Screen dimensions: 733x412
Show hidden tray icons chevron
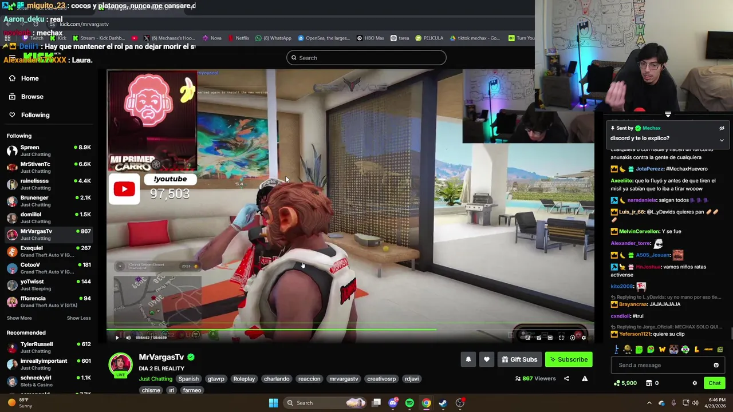649,403
